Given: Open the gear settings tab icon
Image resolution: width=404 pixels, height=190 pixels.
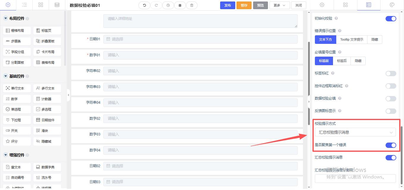Looking at the screenshot, I should coord(322,5).
